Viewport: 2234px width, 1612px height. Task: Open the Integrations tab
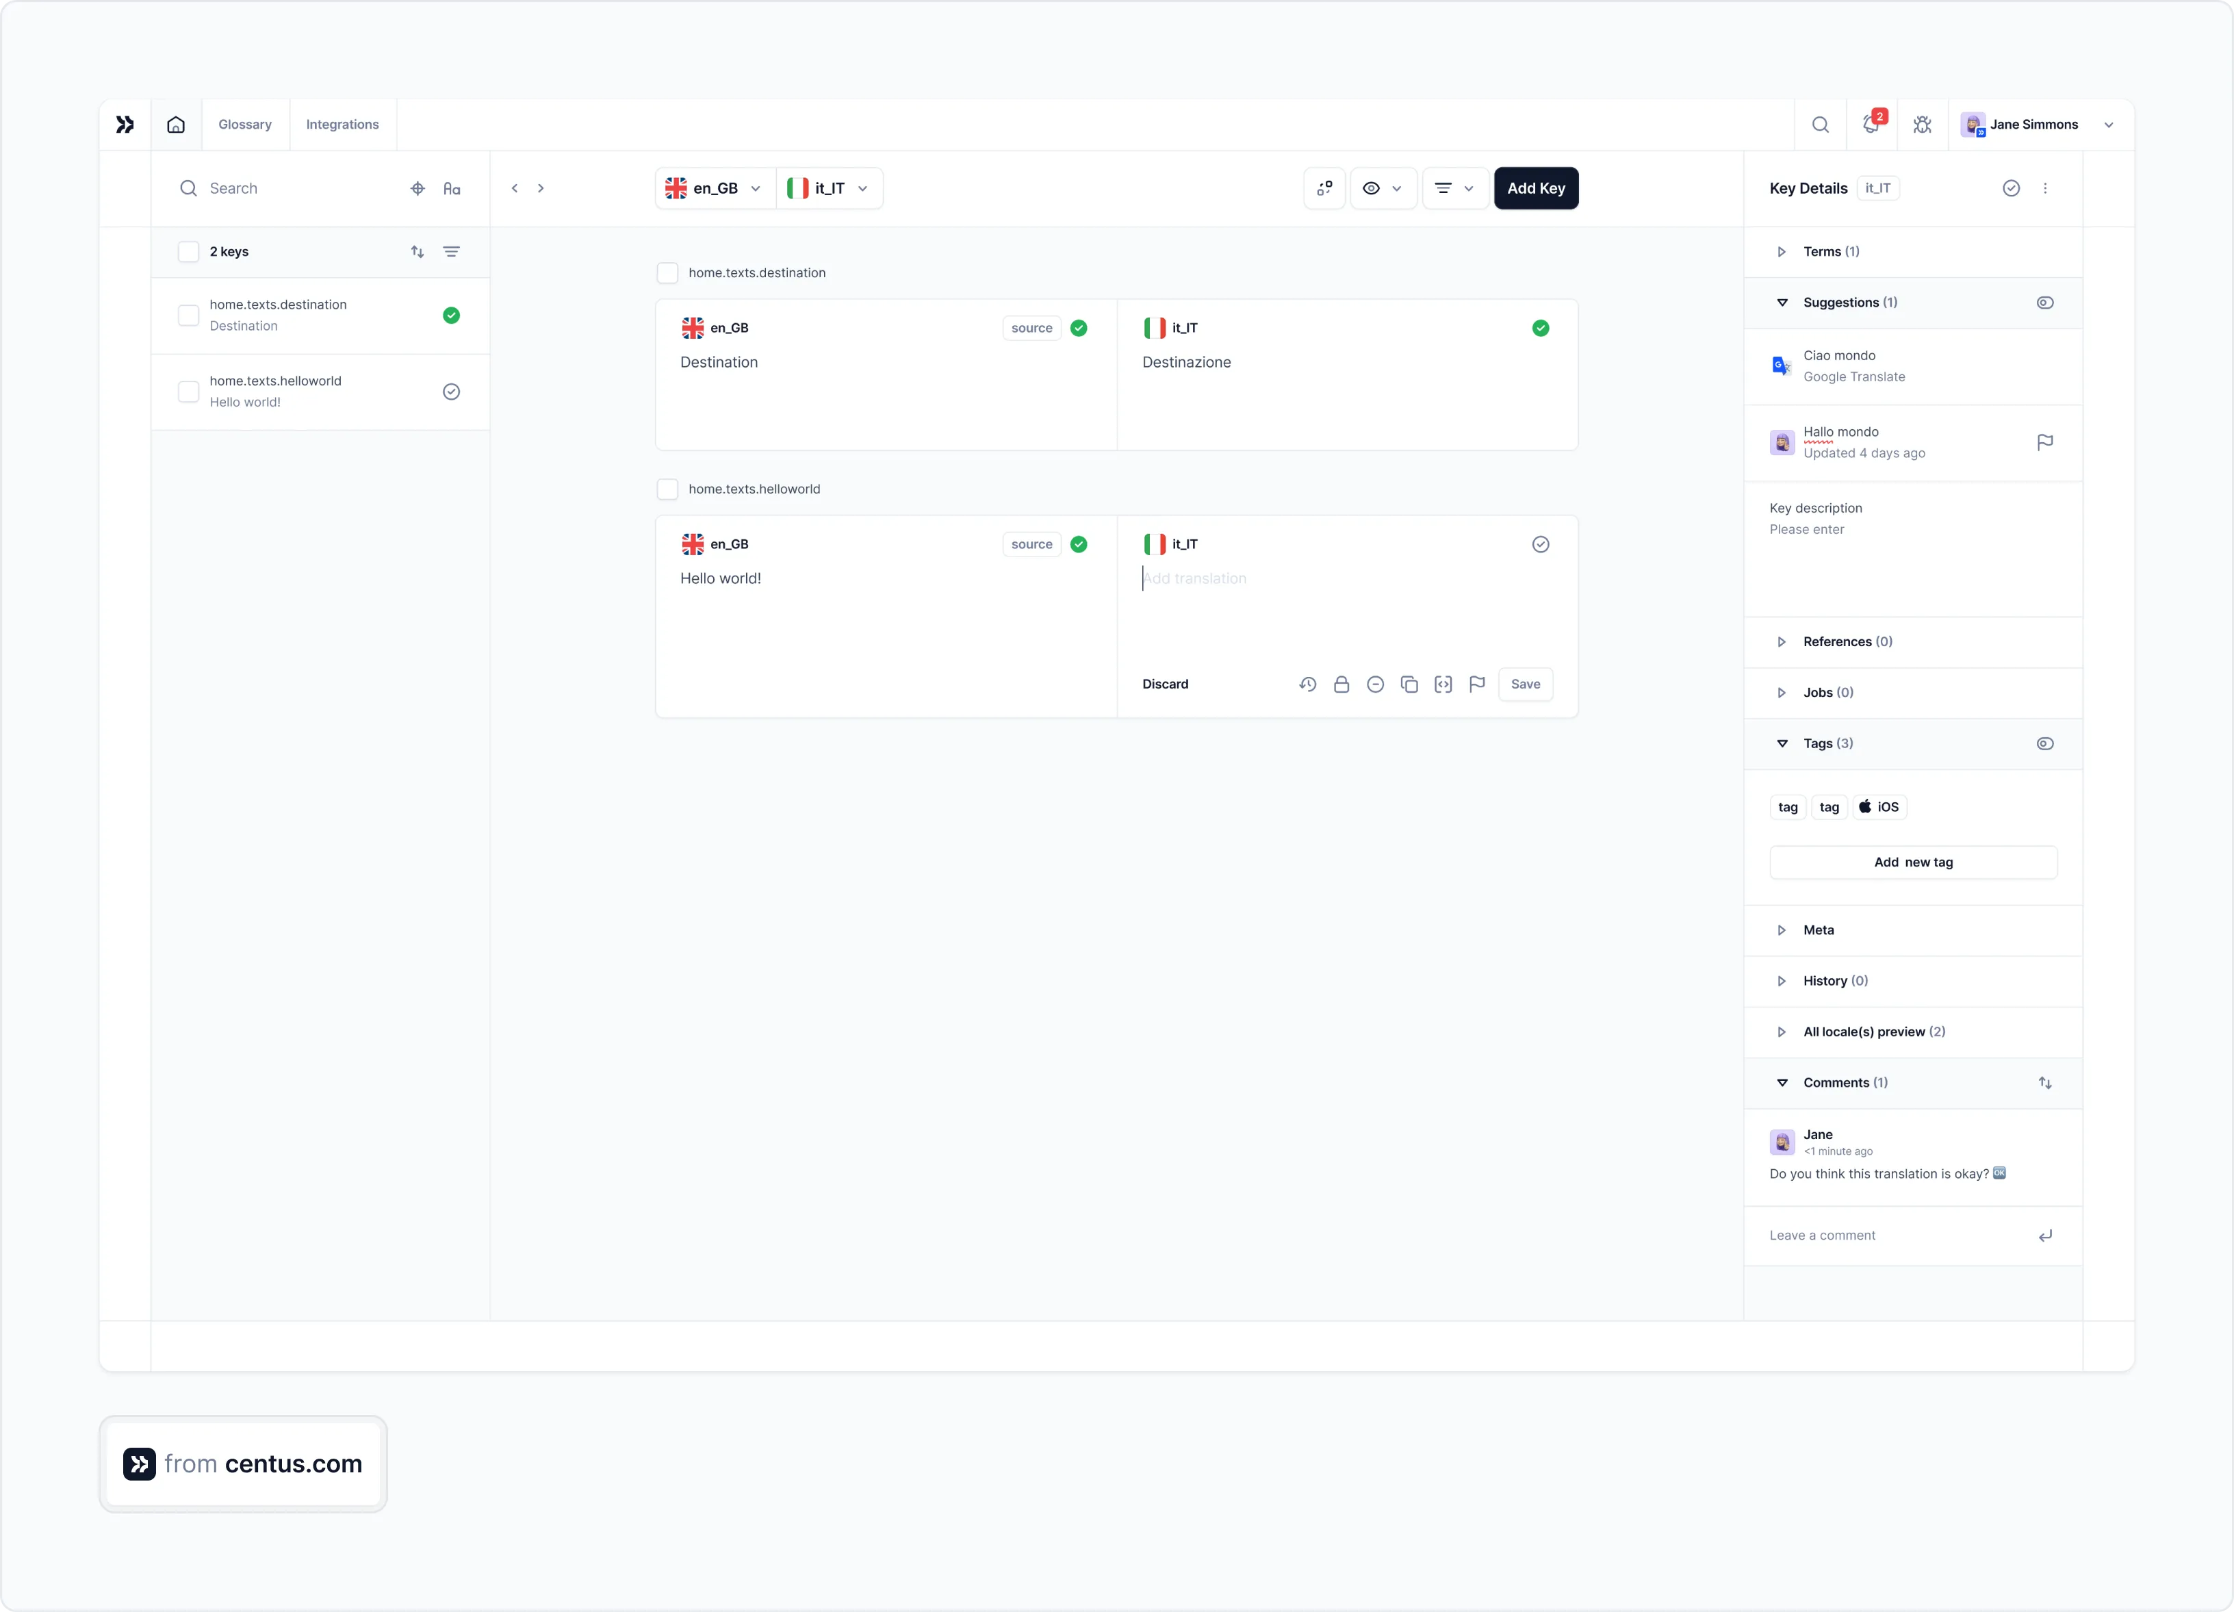point(342,124)
